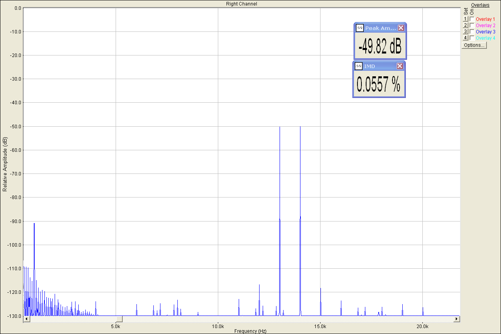
Task: Click the Overlay 4 cyan label
Action: (x=485, y=38)
